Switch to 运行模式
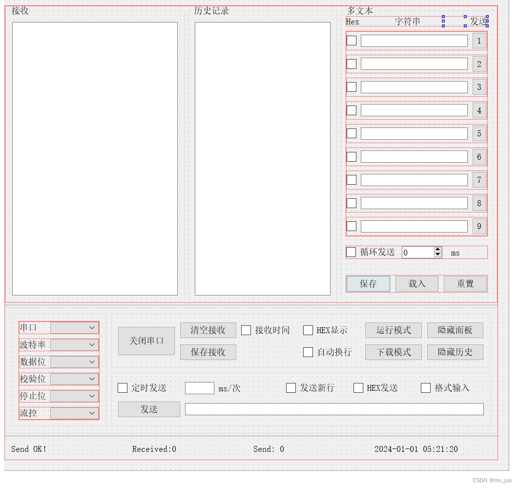Screen dimensions: 519x488 [393, 330]
